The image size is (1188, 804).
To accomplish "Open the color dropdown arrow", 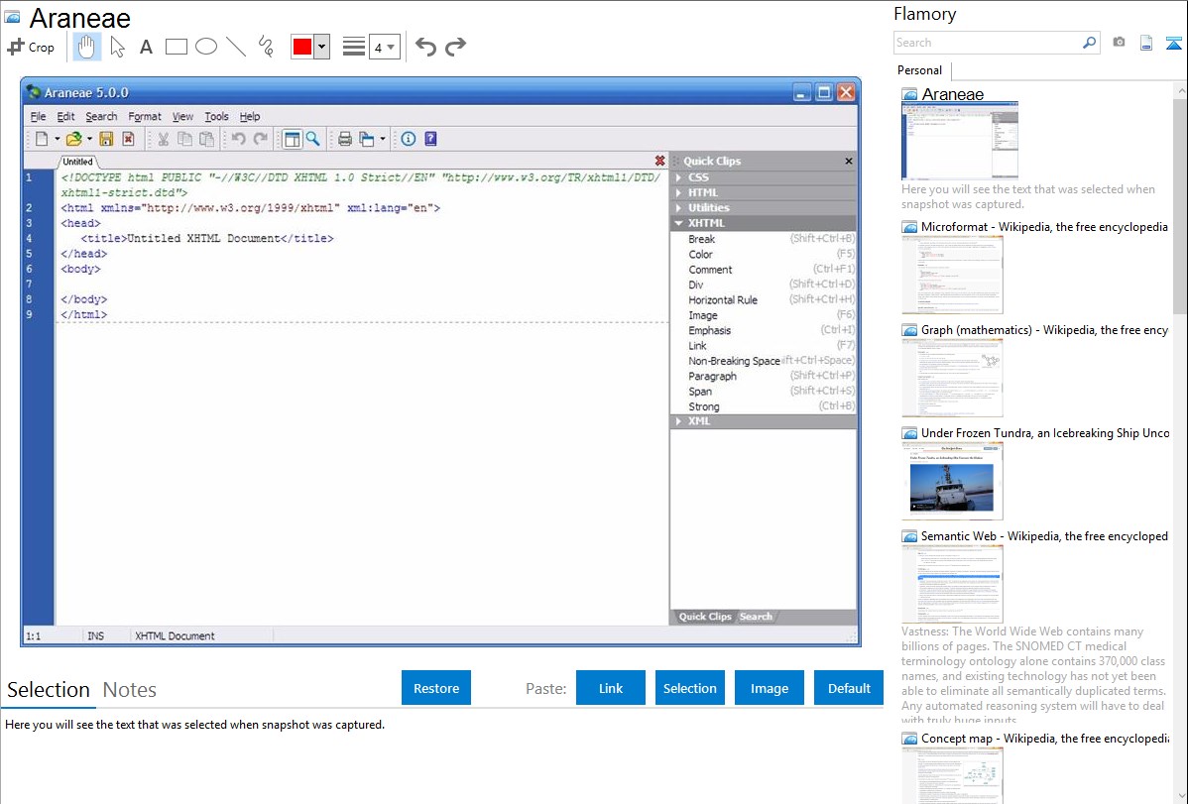I will pyautogui.click(x=322, y=47).
